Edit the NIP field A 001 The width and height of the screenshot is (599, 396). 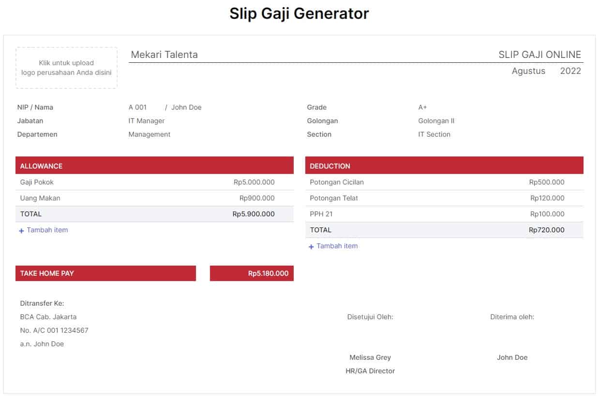(137, 107)
